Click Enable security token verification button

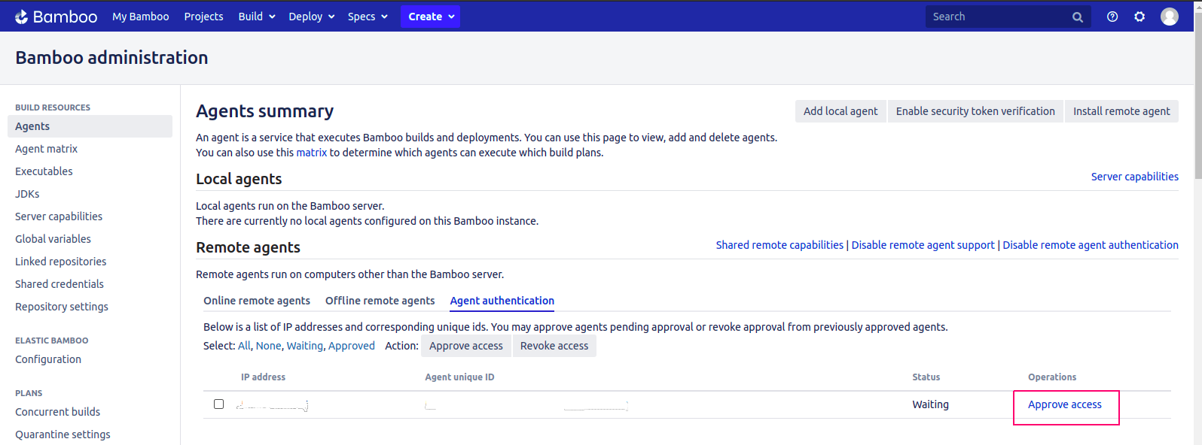975,111
